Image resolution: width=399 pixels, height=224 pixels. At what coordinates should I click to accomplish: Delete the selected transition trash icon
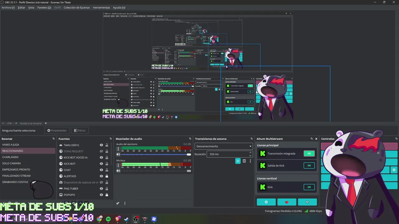click(244, 161)
